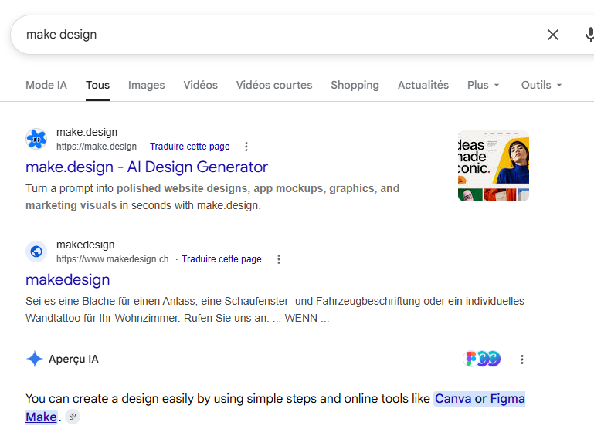Switch to the Shopping tab
This screenshot has height=439, width=594.
pos(355,85)
